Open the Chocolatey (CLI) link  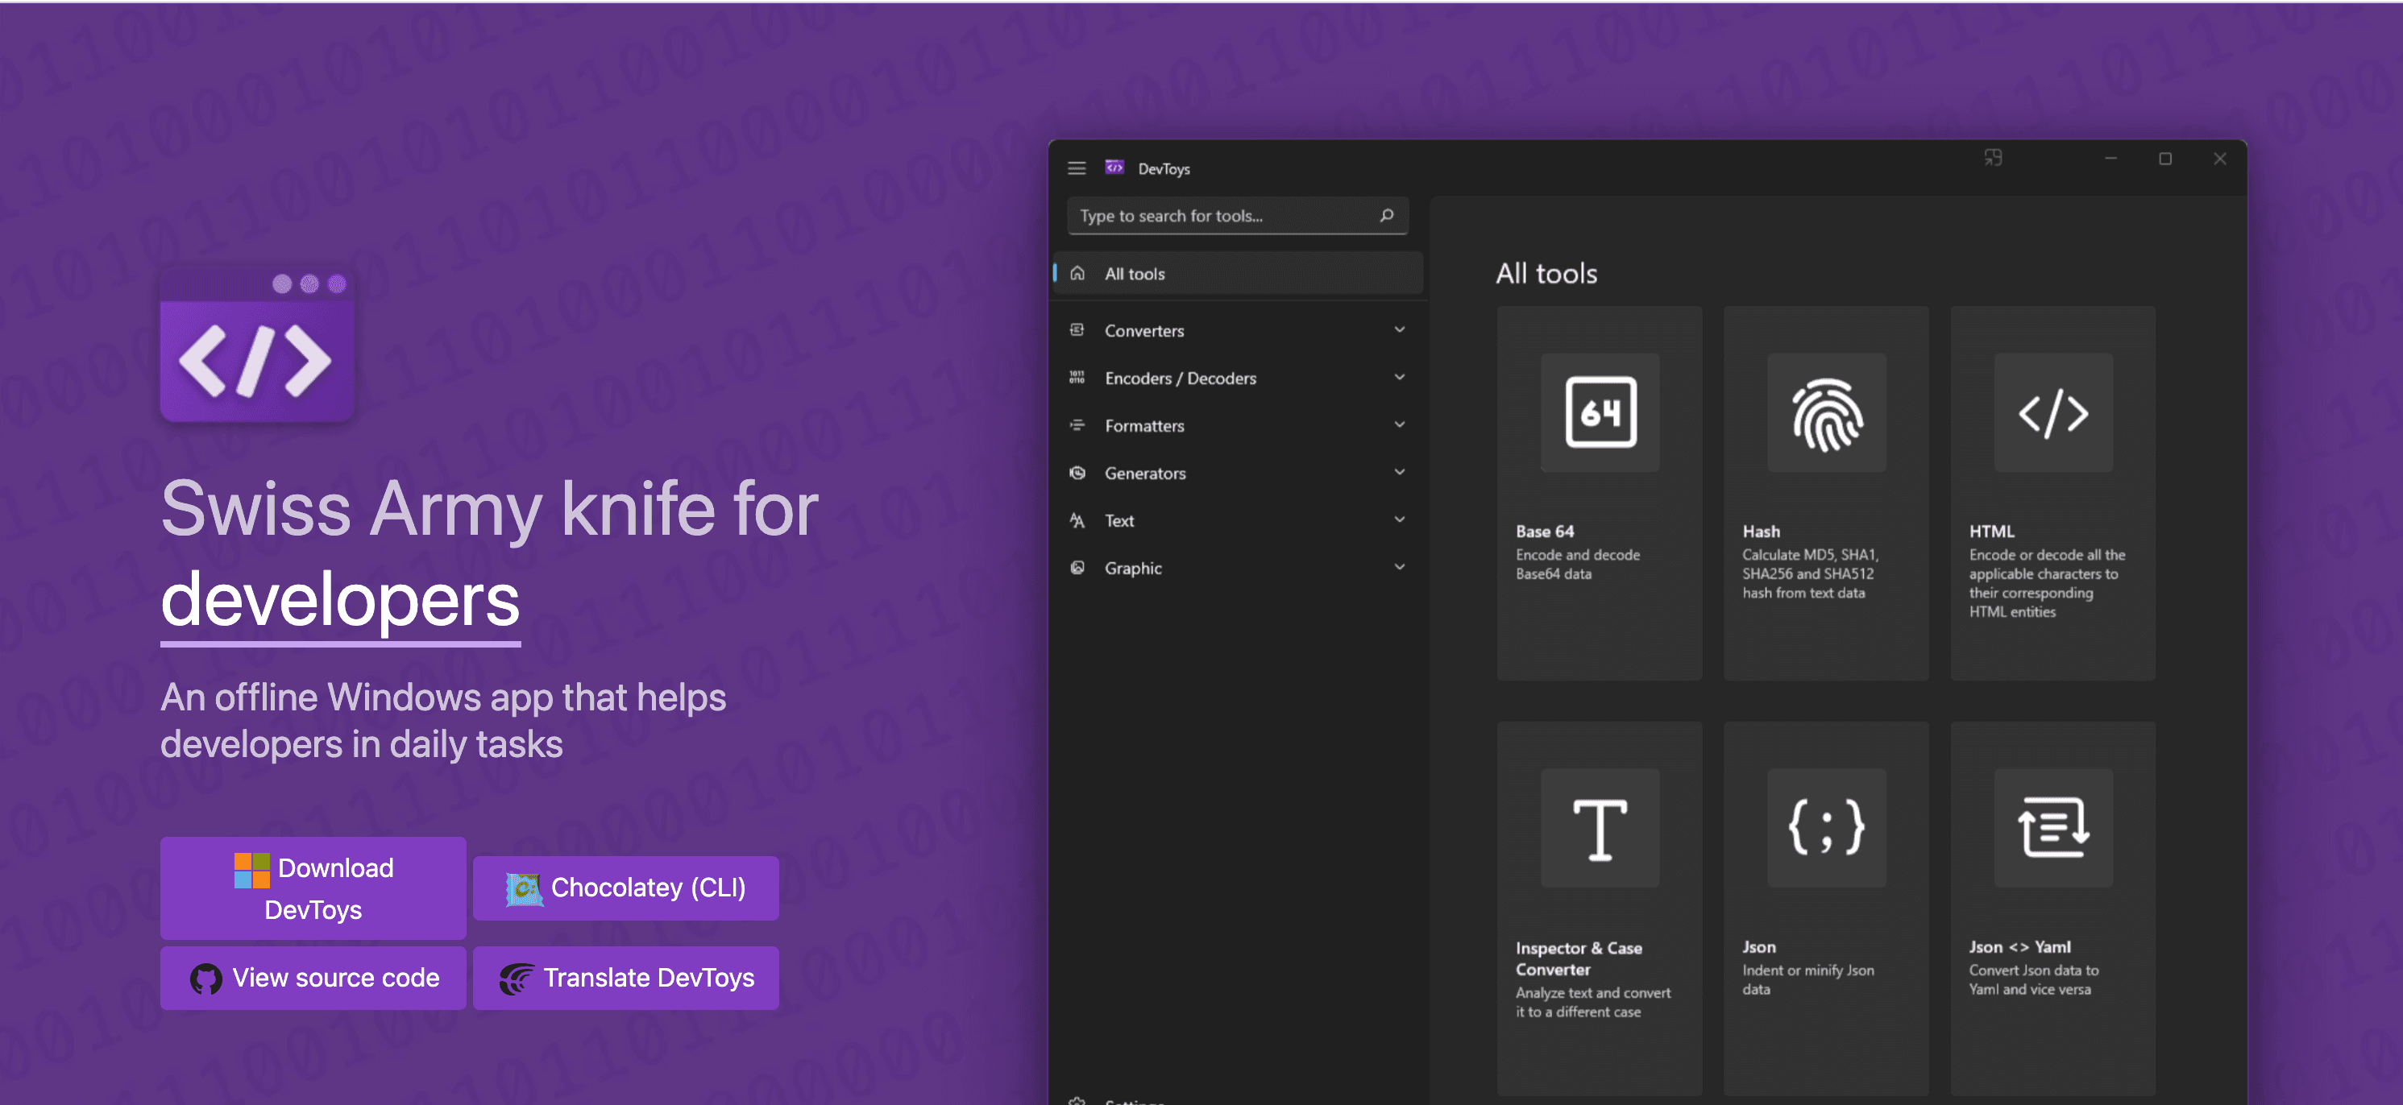(625, 888)
